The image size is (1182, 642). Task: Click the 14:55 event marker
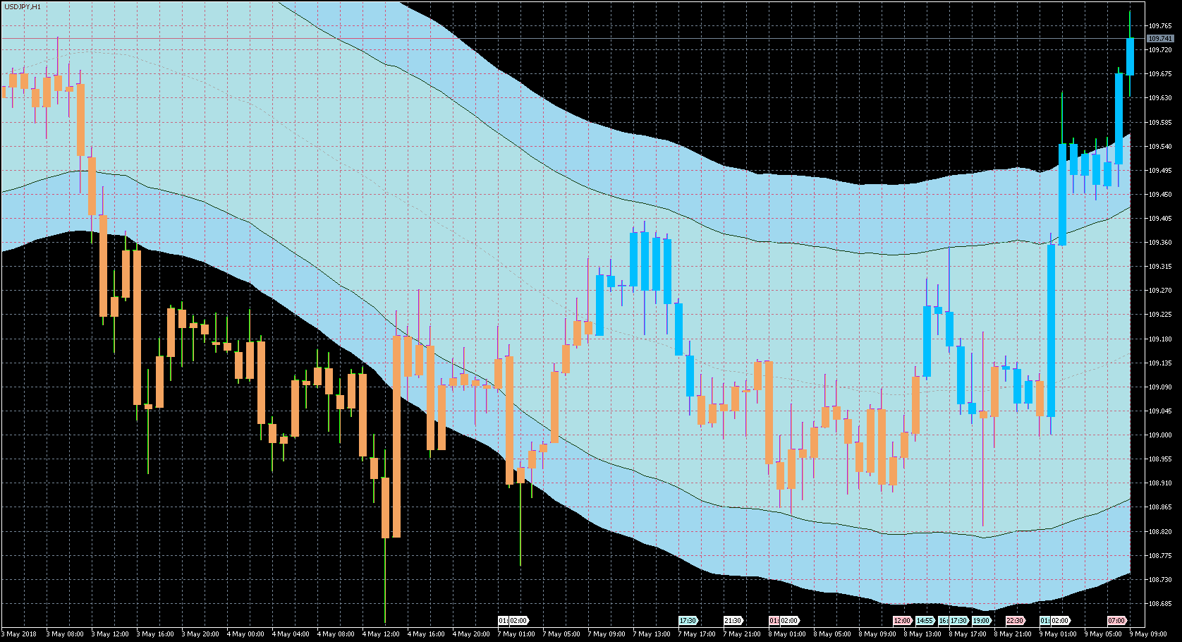[925, 621]
